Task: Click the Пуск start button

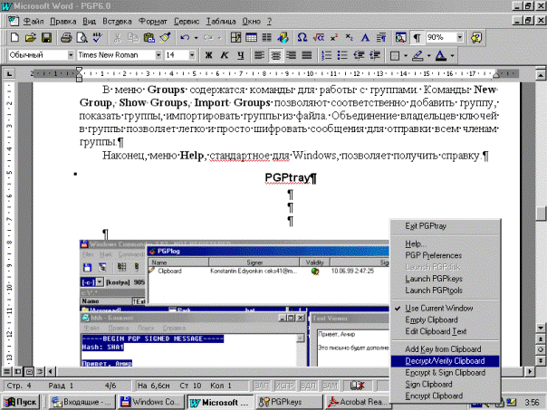Action: point(22,400)
